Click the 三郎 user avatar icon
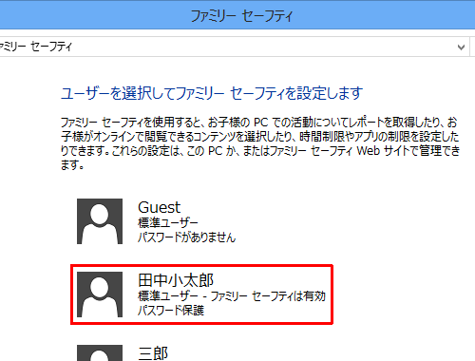This screenshot has height=361, width=475. (x=100, y=352)
